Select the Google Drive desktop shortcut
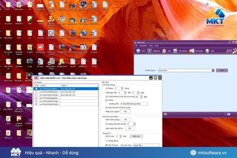Image resolution: width=237 pixels, height=158 pixels. click(62, 62)
